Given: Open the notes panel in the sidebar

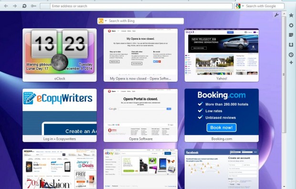Looking at the screenshot, I should tap(291, 35).
